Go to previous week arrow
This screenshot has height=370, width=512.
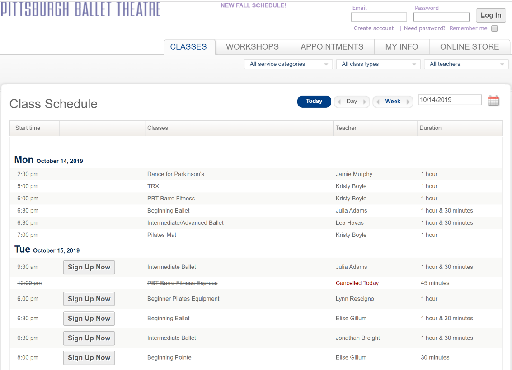[x=378, y=102]
